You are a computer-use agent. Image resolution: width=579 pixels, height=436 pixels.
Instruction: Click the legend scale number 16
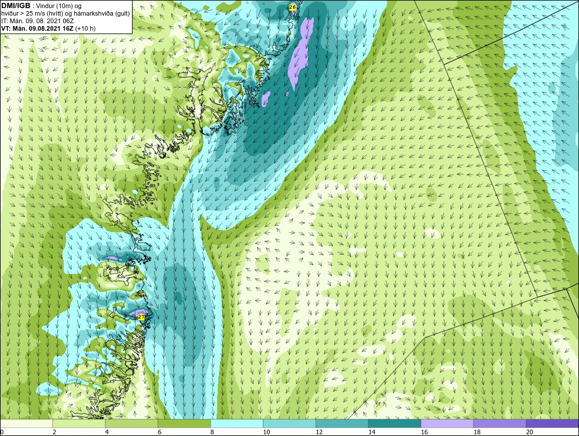click(x=424, y=432)
